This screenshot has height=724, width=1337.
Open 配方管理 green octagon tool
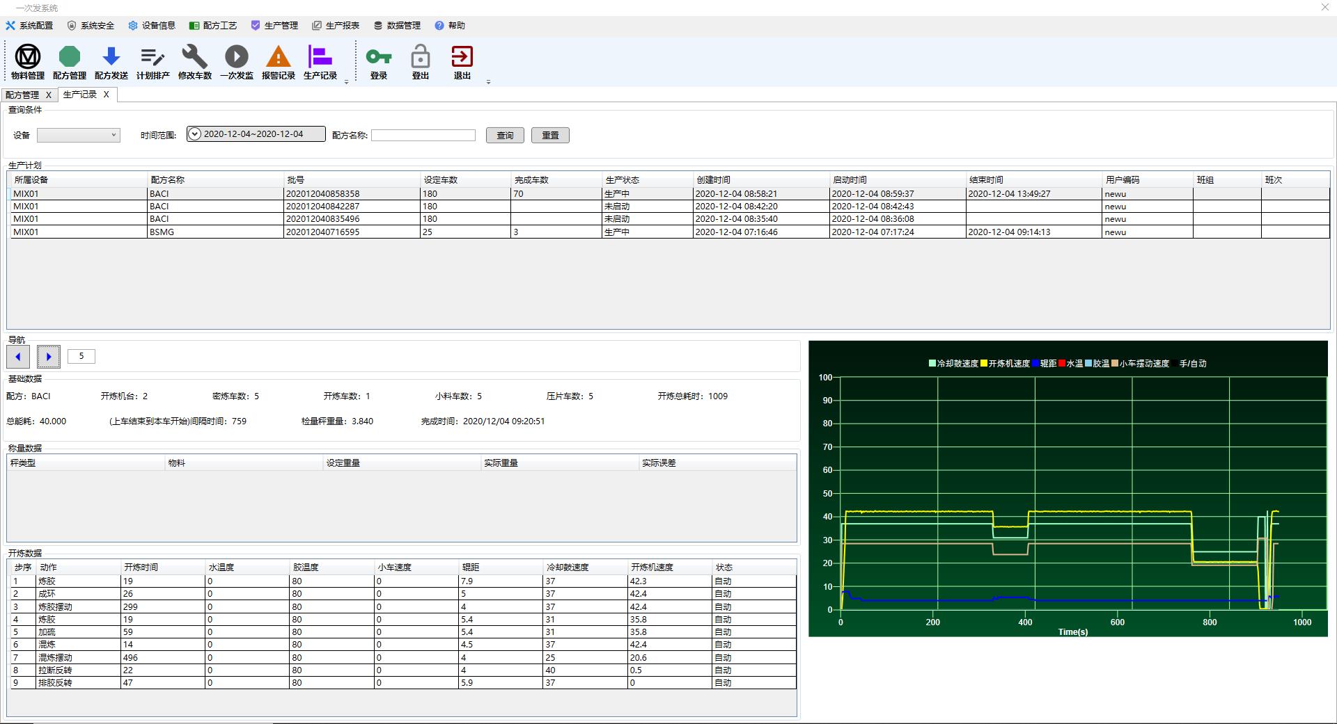[x=70, y=62]
